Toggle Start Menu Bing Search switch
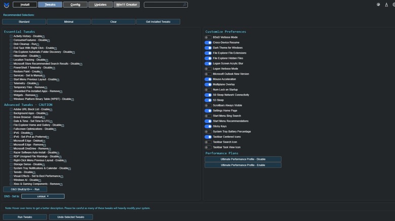The width and height of the screenshot is (395, 221). point(208,116)
